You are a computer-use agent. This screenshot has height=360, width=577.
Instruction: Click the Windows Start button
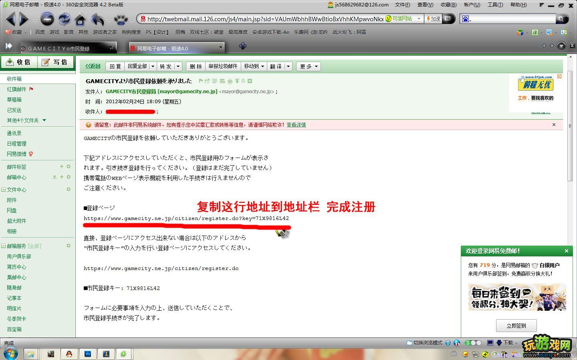(10, 354)
